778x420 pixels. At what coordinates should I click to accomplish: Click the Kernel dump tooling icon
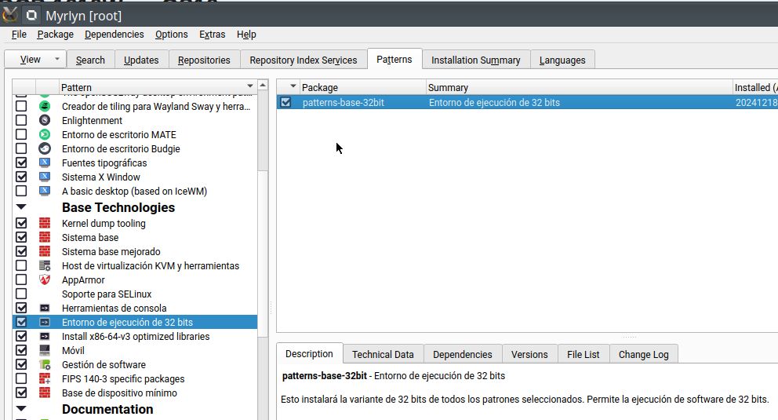(x=45, y=224)
